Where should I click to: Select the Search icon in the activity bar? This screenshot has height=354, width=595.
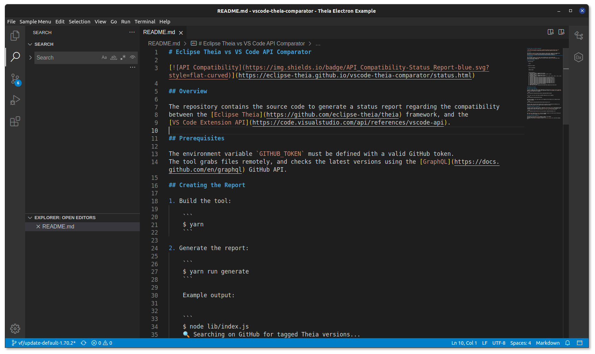point(15,57)
